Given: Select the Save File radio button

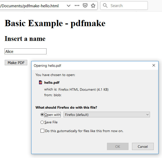Looking at the screenshot, I should [42, 122].
